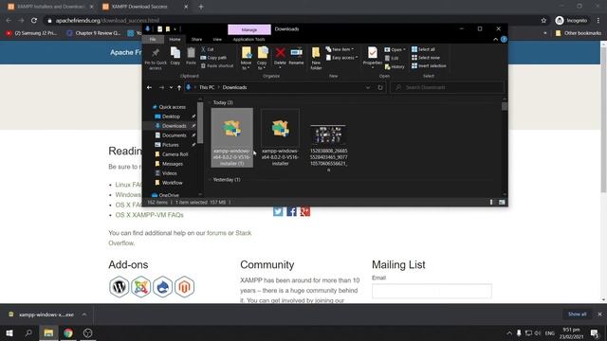Collapse the Yesterday file group
Screen dimensions: 607x341
click(x=210, y=180)
